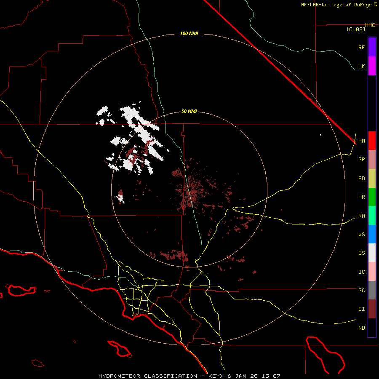Click the NEXLAB logo icon at top right
This screenshot has width=379, height=379.
[x=375, y=5]
